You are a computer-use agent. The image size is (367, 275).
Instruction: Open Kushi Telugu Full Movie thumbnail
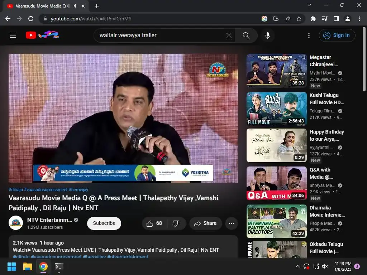point(276,109)
